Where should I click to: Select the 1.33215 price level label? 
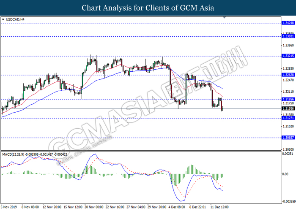click(x=288, y=56)
